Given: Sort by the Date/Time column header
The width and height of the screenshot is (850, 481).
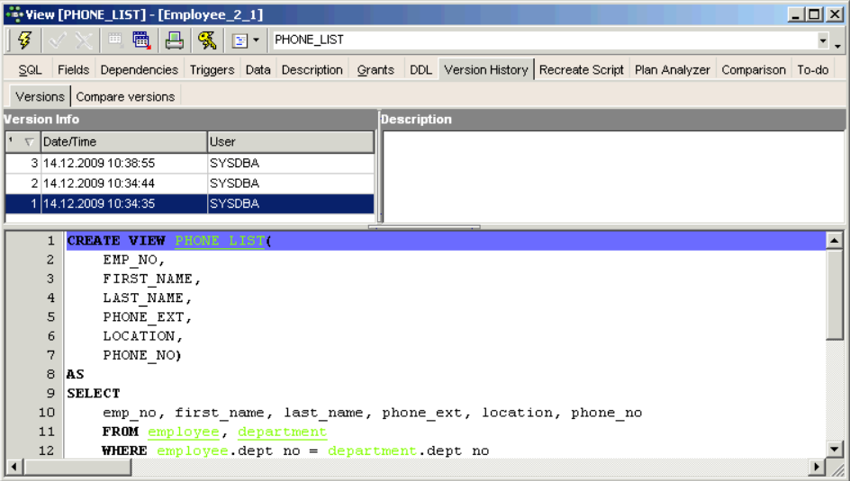Looking at the screenshot, I should 124,142.
